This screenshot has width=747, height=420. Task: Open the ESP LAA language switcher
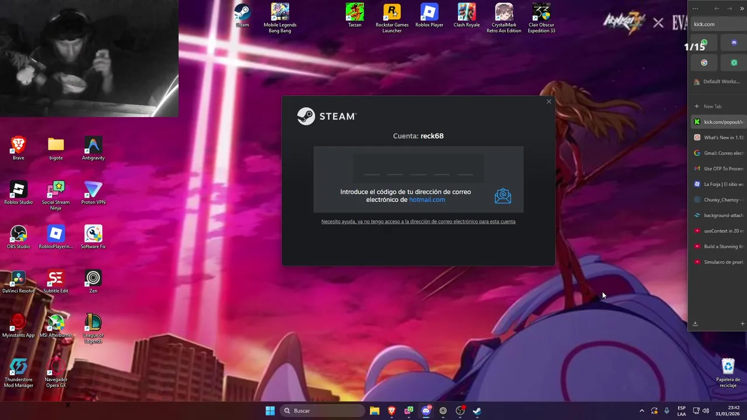click(x=682, y=411)
